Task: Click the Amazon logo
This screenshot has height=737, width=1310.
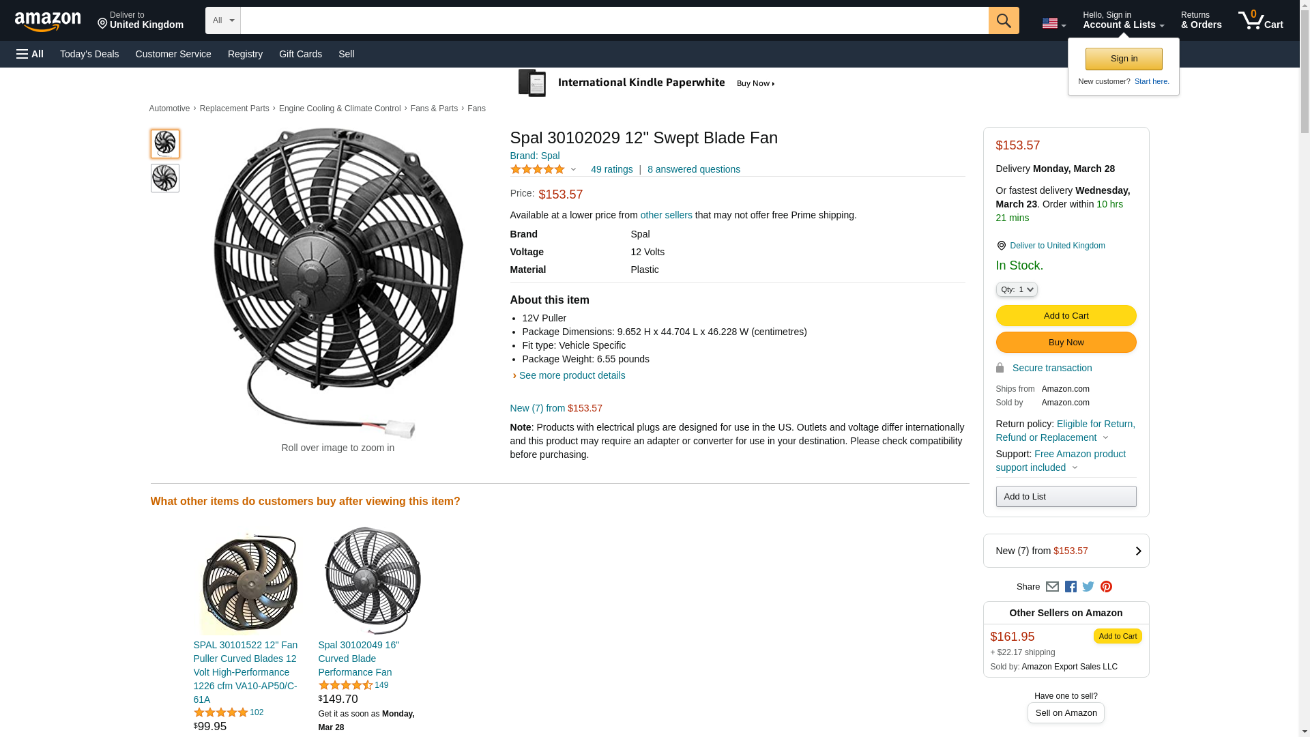Action: 48,21
